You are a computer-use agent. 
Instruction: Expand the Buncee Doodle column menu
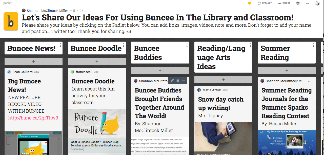124,45
